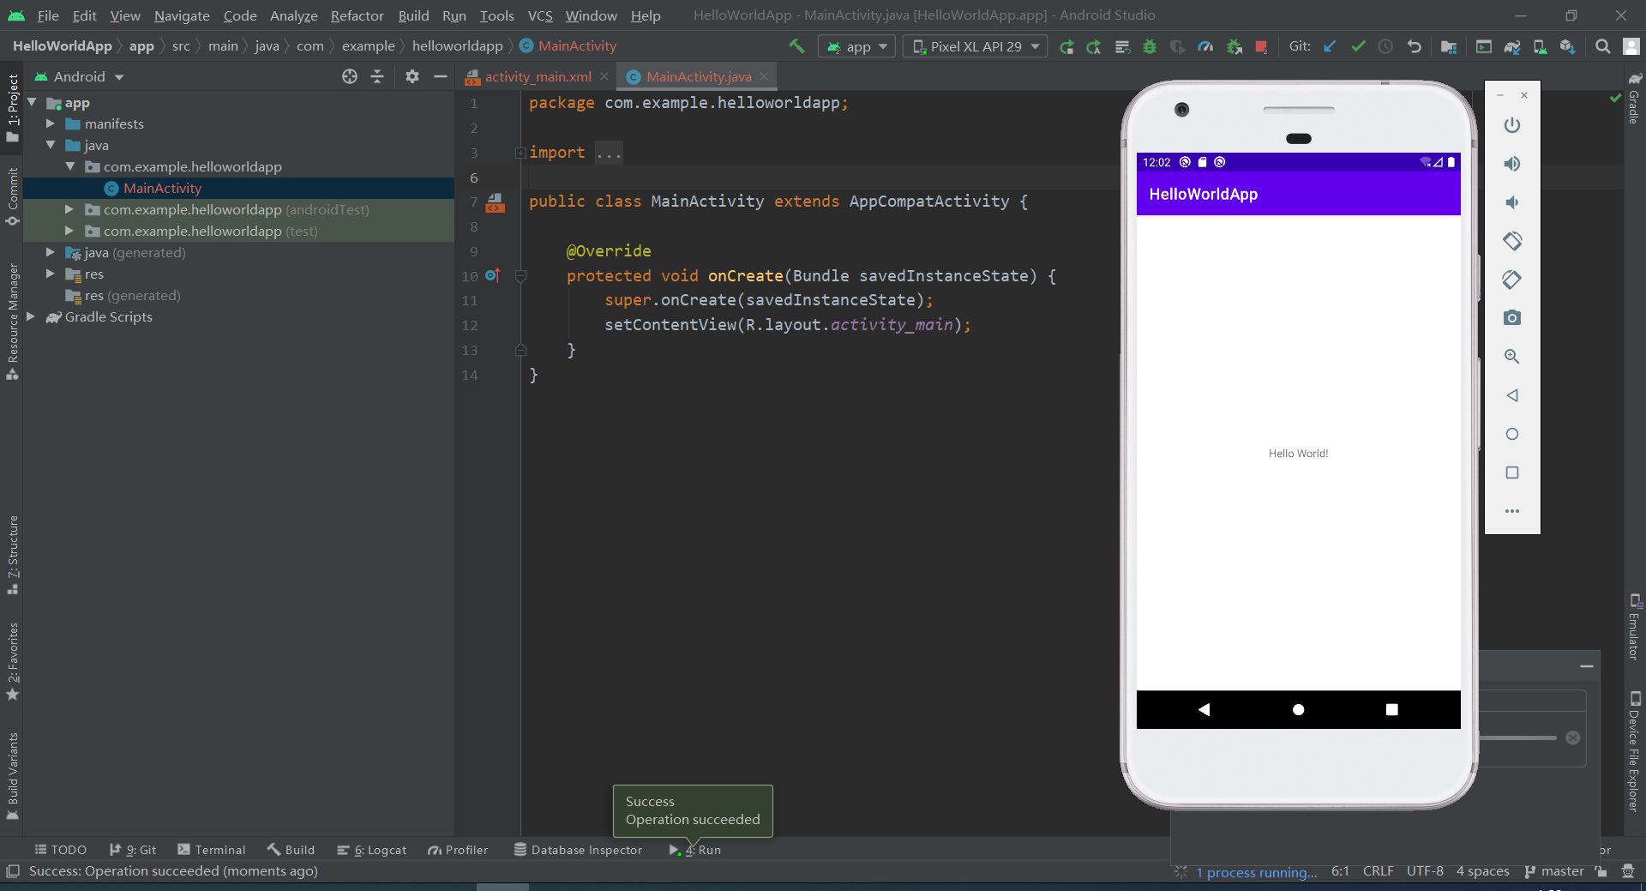Viewport: 1646px width, 891px height.
Task: Open the SDK Manager icon
Action: 1568,47
